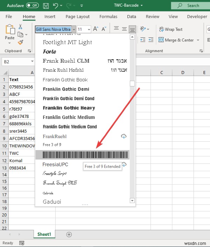Select French Script MT font
The height and width of the screenshot is (247, 210).
[60, 183]
